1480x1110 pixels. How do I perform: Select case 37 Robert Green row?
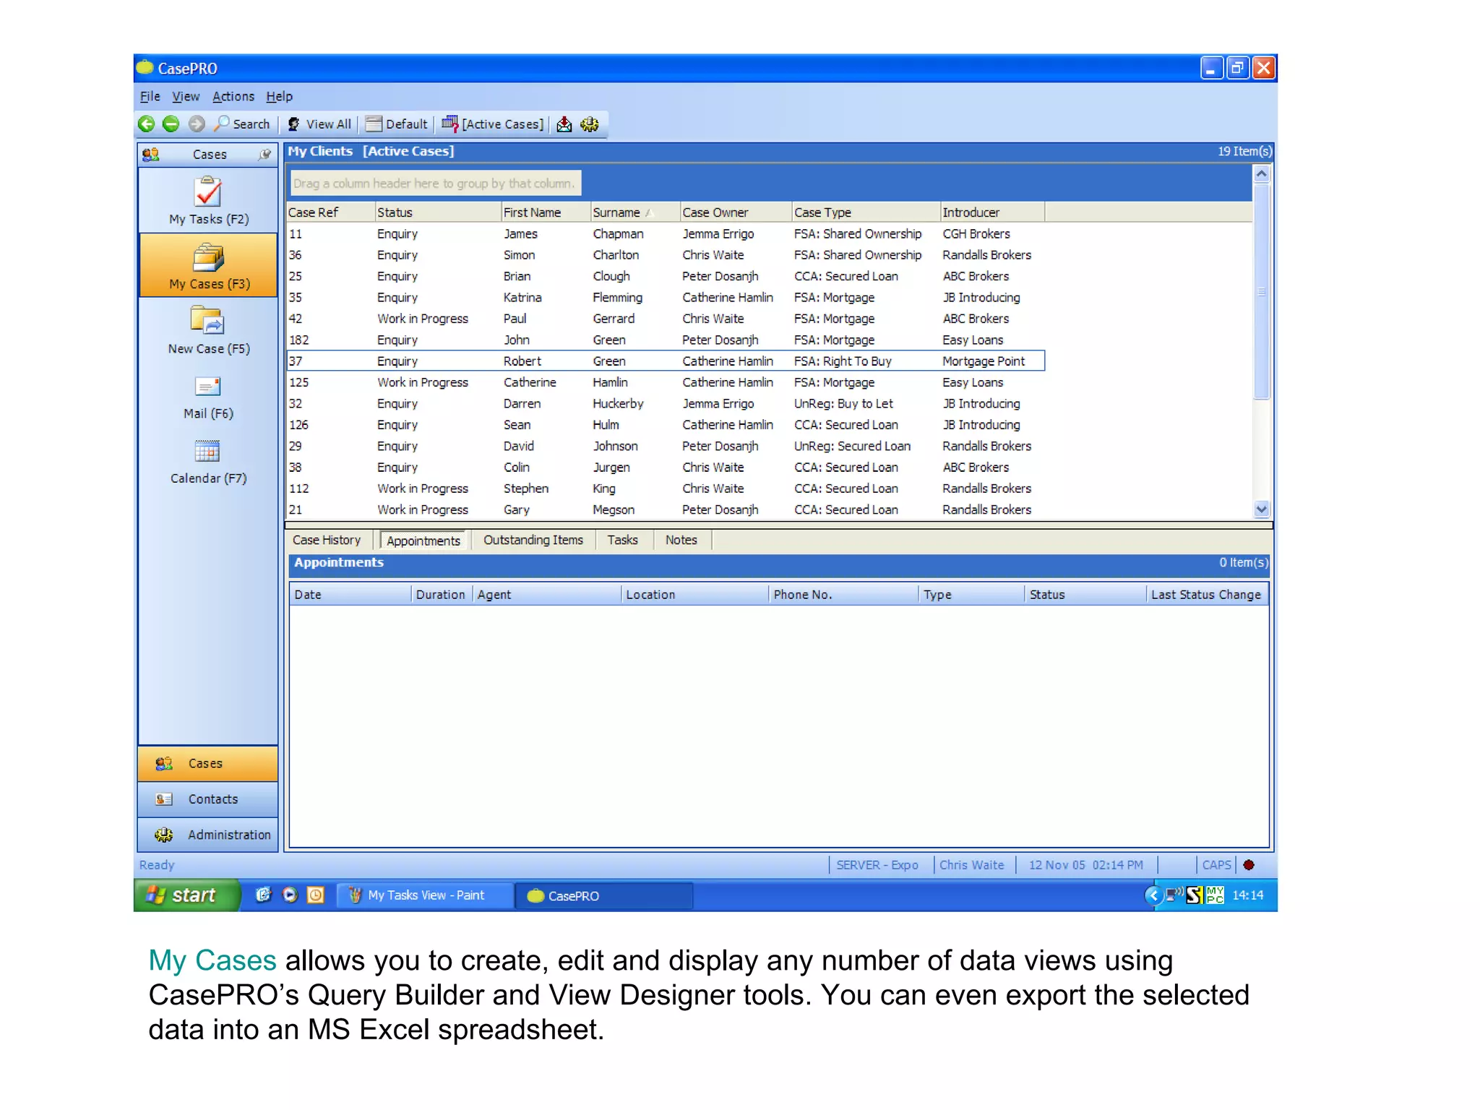(x=665, y=361)
